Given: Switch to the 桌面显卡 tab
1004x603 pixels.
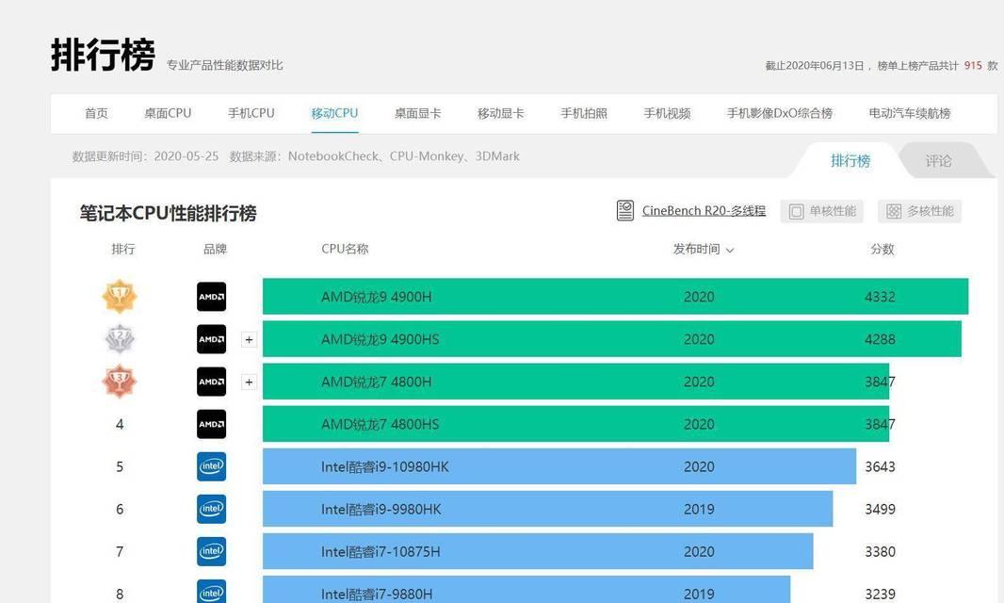Looking at the screenshot, I should 417,113.
